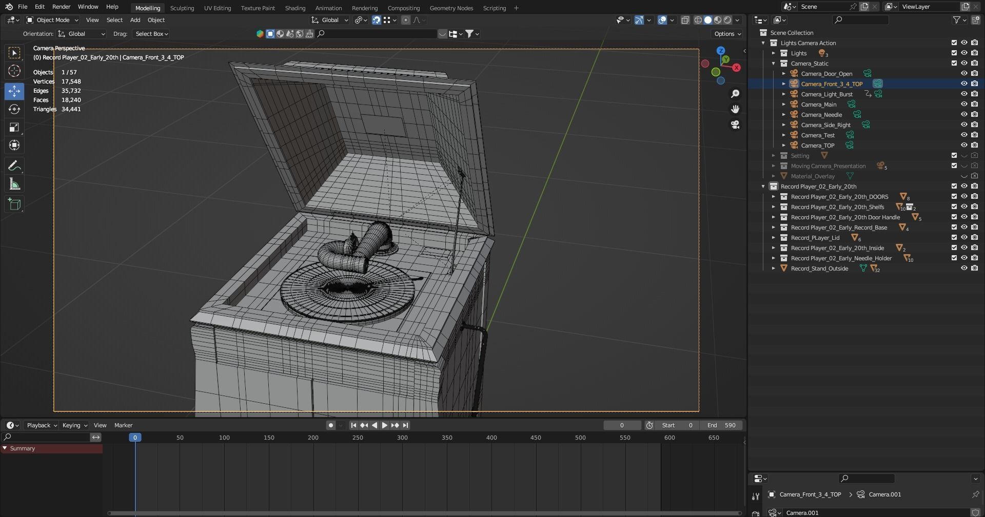Select the Rotate tool
Viewport: 985px width, 517px height.
tap(14, 109)
